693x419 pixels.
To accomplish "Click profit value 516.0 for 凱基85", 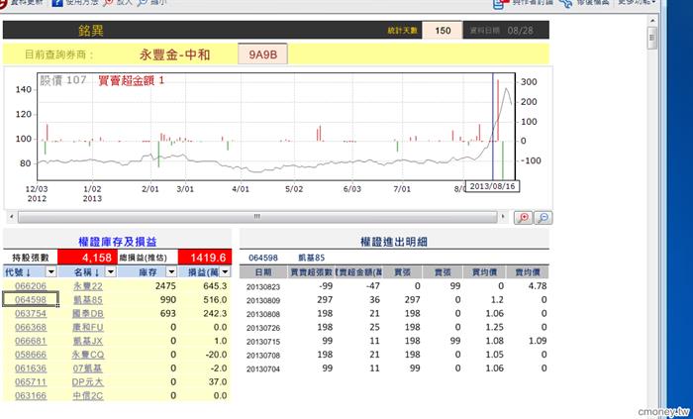I will (x=215, y=300).
